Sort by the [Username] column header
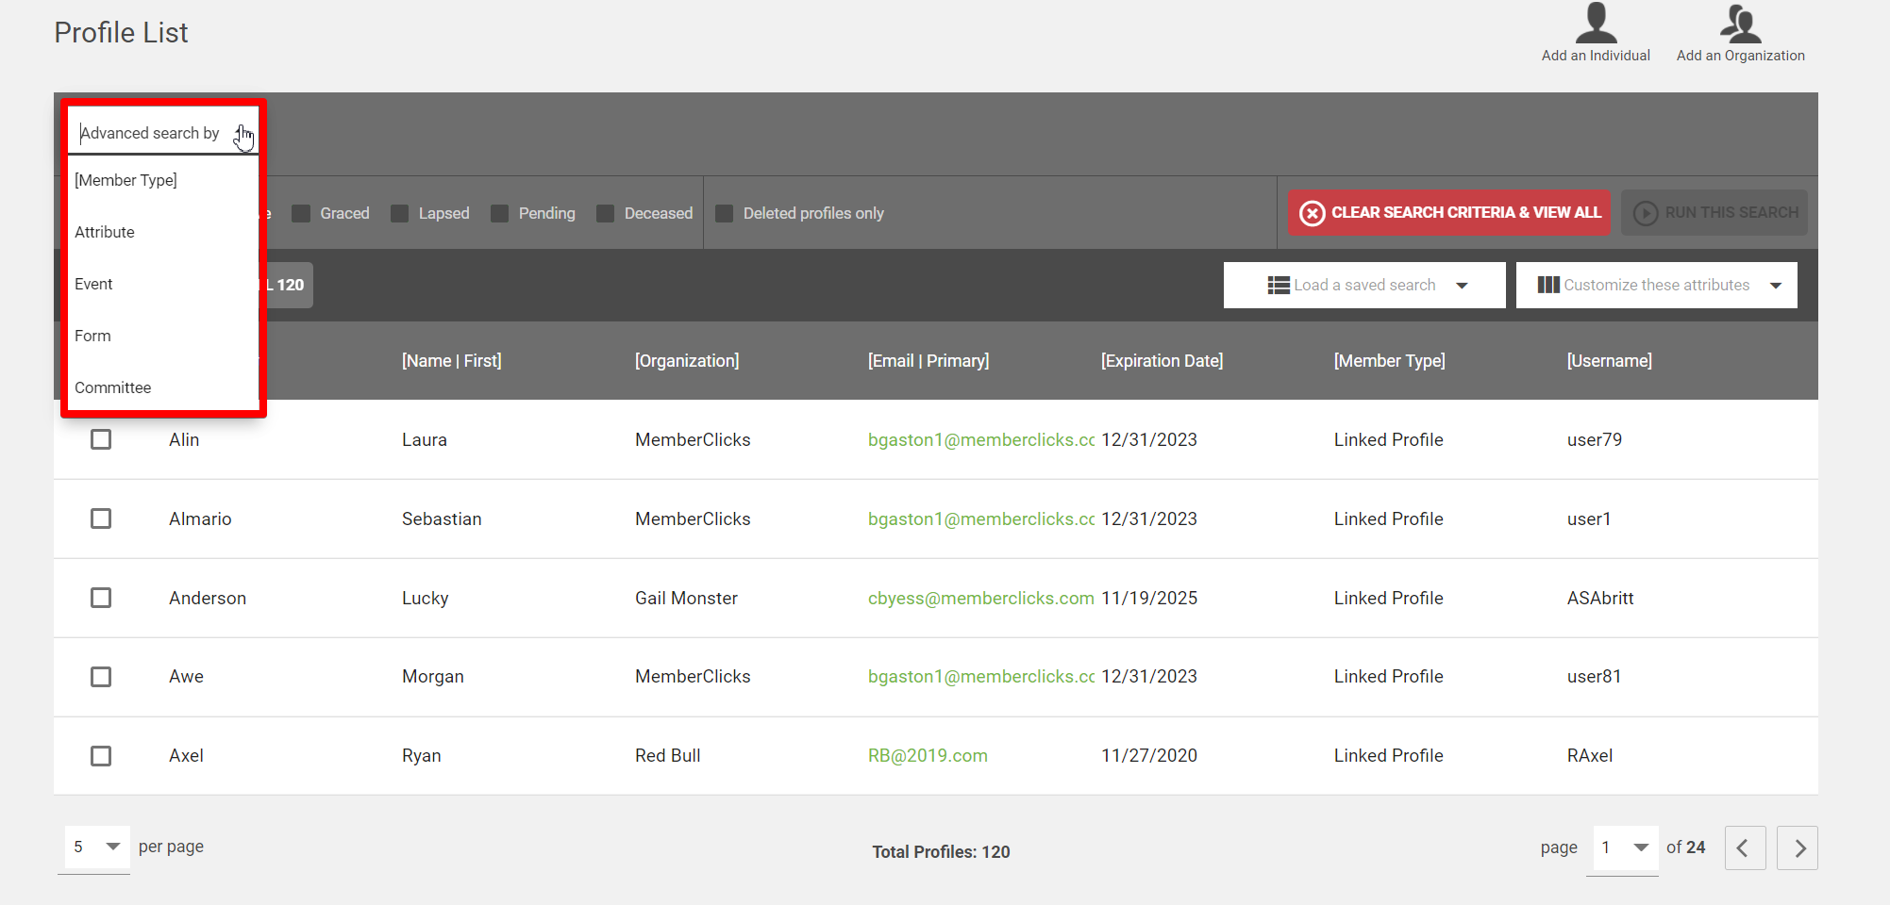The height and width of the screenshot is (905, 1890). 1609,361
